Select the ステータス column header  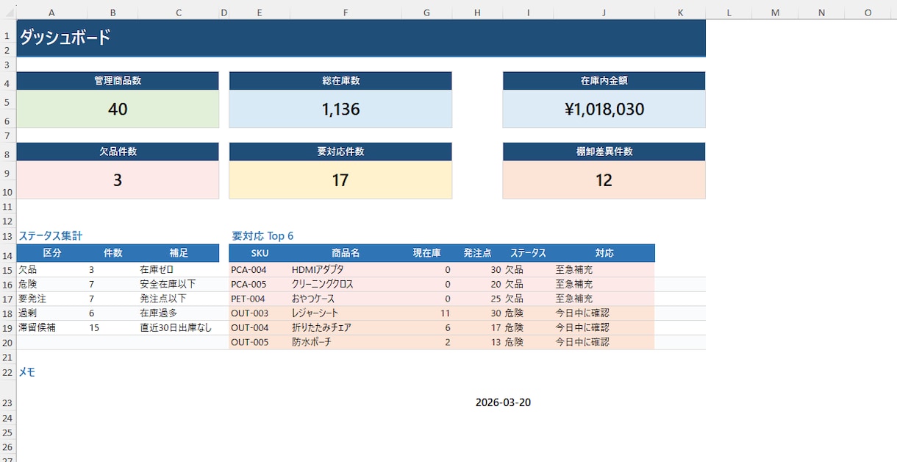(x=528, y=253)
